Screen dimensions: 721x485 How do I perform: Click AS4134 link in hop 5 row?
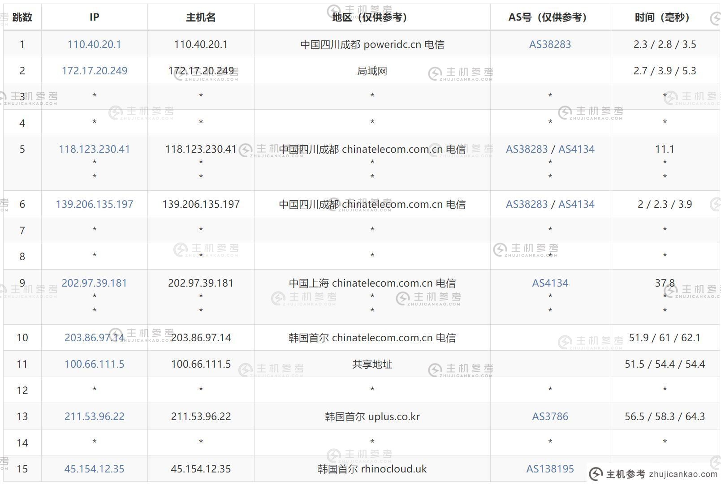tap(576, 149)
